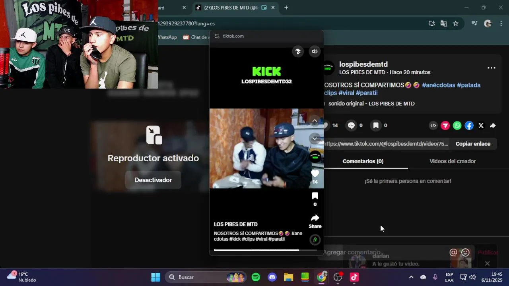
Task: Like the video via heart in floating player
Action: (315, 174)
